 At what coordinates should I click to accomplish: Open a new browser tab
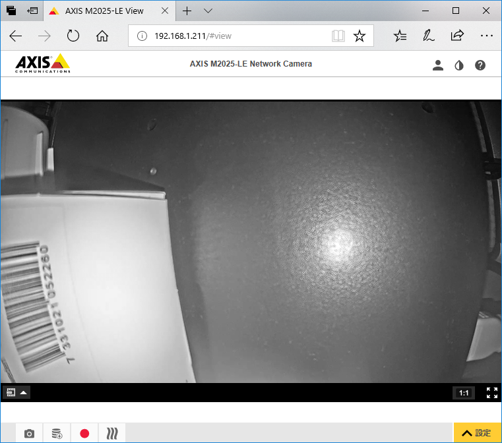(187, 11)
